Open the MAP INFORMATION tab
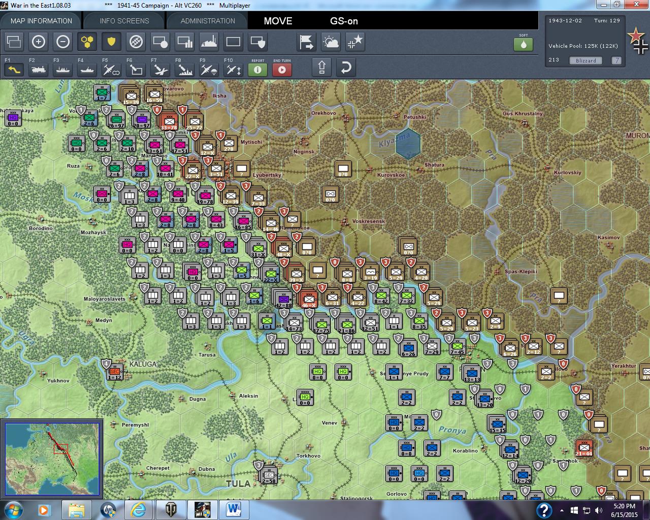The image size is (650, 520). tap(41, 21)
